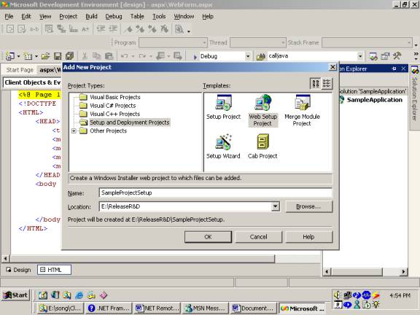The image size is (420, 315).
Task: Click the editor horizontal scrollbar
Action: click(142, 259)
